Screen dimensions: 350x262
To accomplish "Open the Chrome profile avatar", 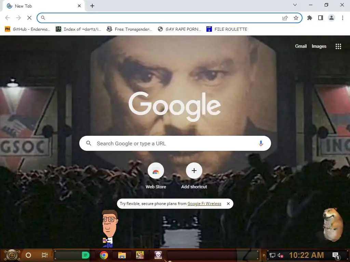I will (x=332, y=18).
